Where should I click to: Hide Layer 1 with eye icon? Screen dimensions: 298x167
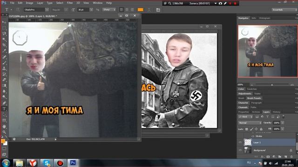click(x=240, y=142)
